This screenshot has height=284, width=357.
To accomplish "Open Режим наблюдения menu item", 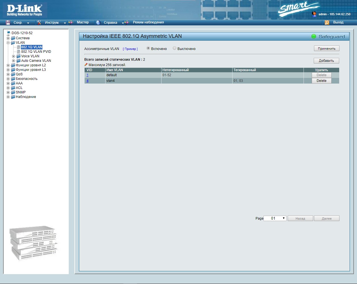I will tap(149, 22).
